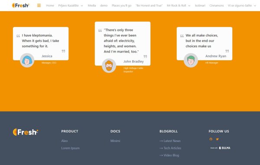The height and width of the screenshot is (165, 260).
Task: Go to Home in the navbar
Action: coord(50,6)
